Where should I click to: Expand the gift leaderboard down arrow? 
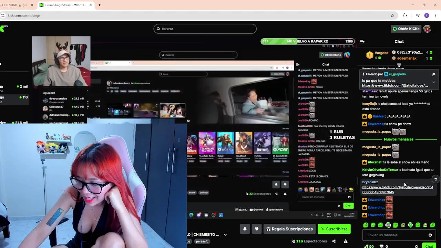(399, 65)
